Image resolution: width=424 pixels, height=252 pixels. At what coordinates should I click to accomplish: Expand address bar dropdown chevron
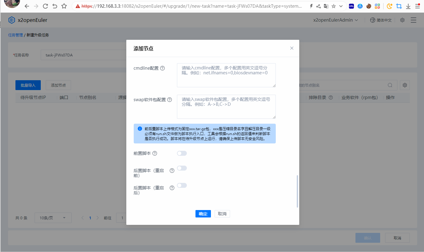pos(341,6)
